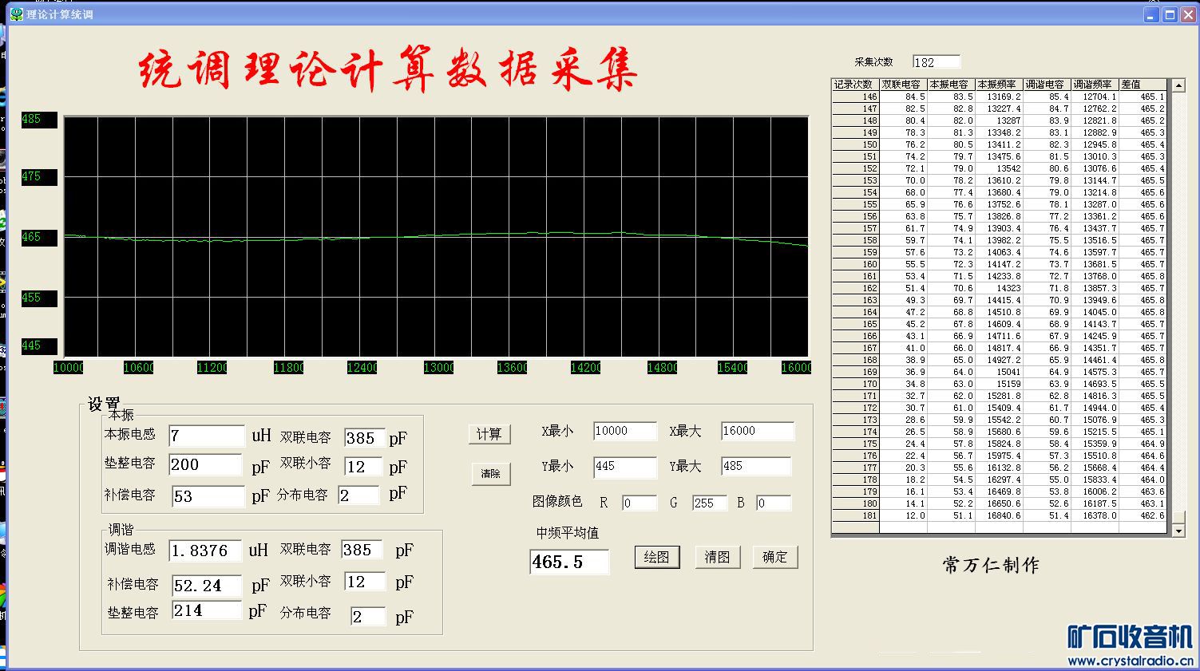Confirm with the 确定 button
This screenshot has height=671, width=1200.
(x=774, y=557)
